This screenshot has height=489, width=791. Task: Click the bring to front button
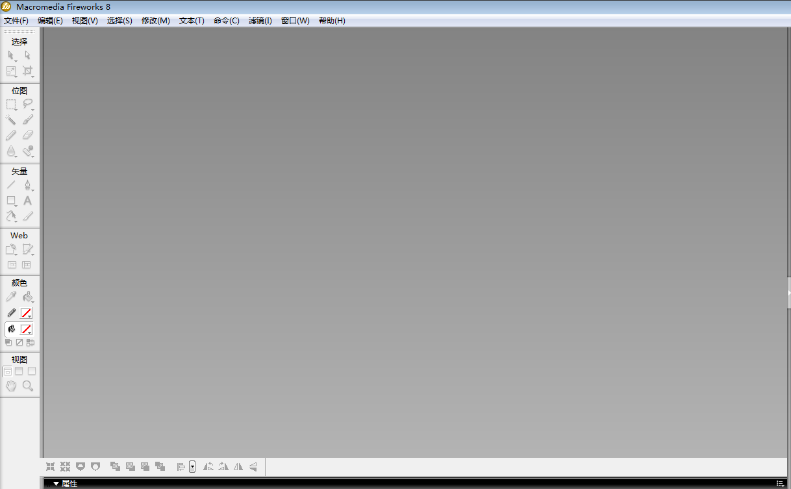point(115,466)
